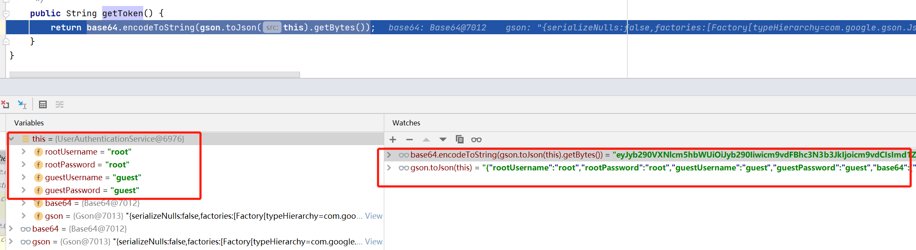
Task: Open View link for gson watch value
Action: click(374, 242)
